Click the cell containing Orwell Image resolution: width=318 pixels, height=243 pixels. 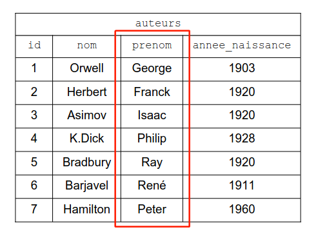coord(87,68)
